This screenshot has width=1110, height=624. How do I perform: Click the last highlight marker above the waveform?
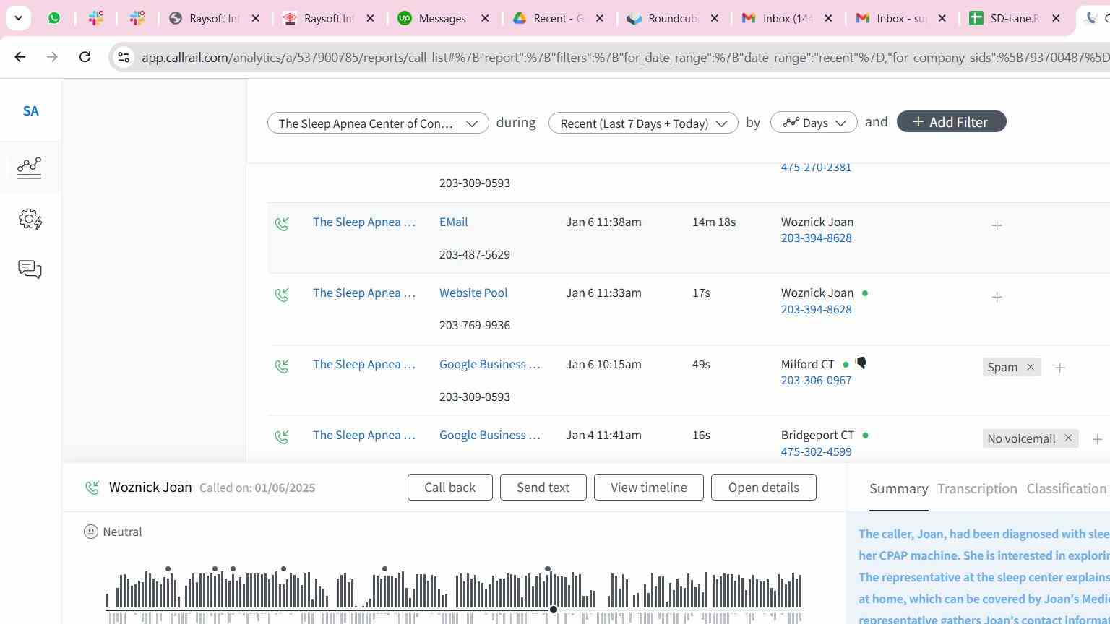[548, 569]
